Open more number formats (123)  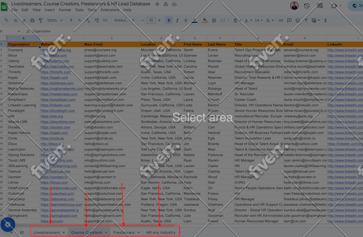(105, 20)
